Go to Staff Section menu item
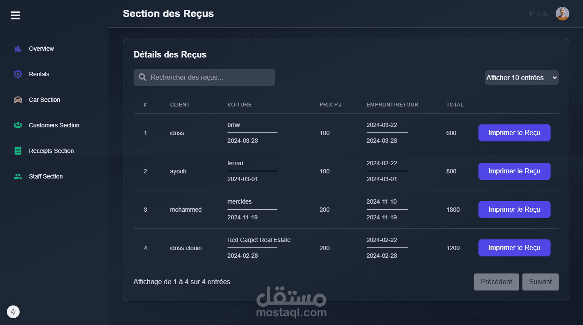The width and height of the screenshot is (583, 325). 46,176
